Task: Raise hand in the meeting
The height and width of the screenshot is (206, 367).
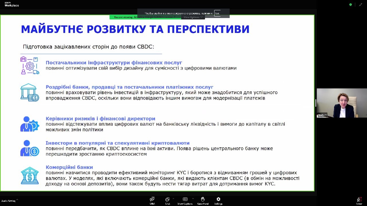Action: coord(203,201)
